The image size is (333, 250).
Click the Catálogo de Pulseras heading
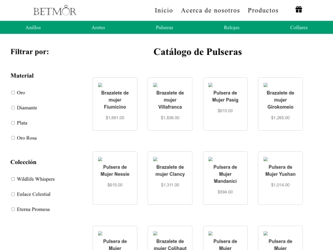pos(198,52)
